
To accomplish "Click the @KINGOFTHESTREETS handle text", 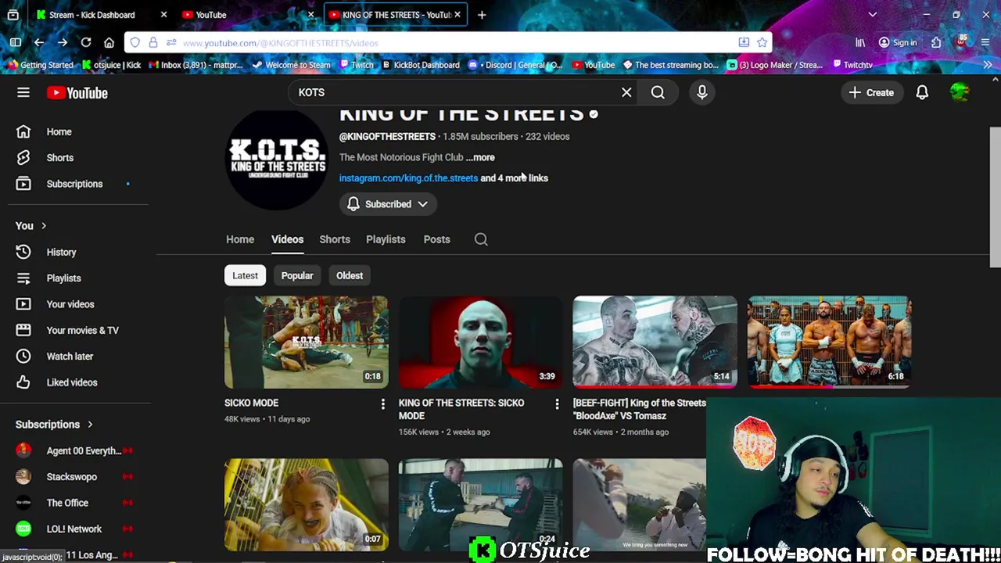I will pos(387,136).
